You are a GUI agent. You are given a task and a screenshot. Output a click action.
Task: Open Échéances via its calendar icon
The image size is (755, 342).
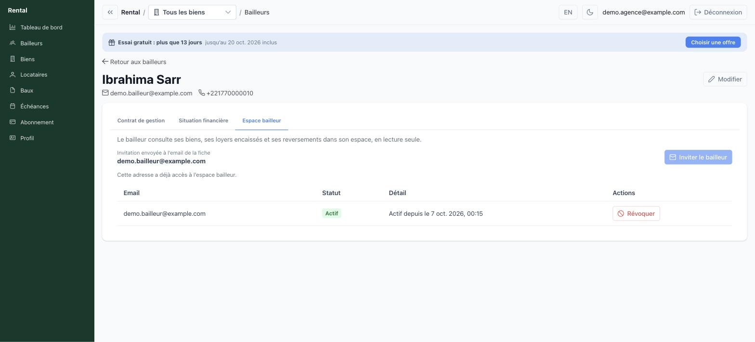[x=13, y=106]
